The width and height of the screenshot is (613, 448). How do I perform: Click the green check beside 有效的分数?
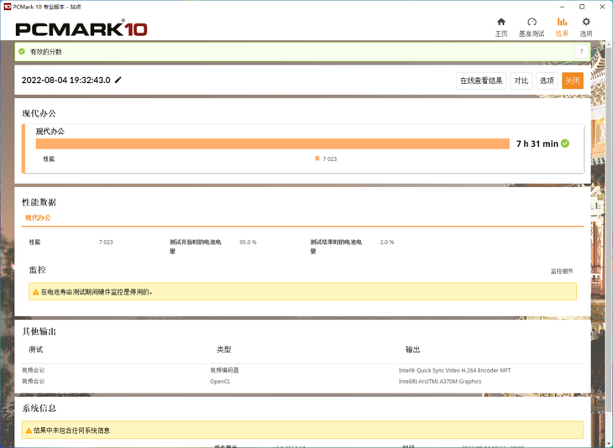(x=22, y=51)
